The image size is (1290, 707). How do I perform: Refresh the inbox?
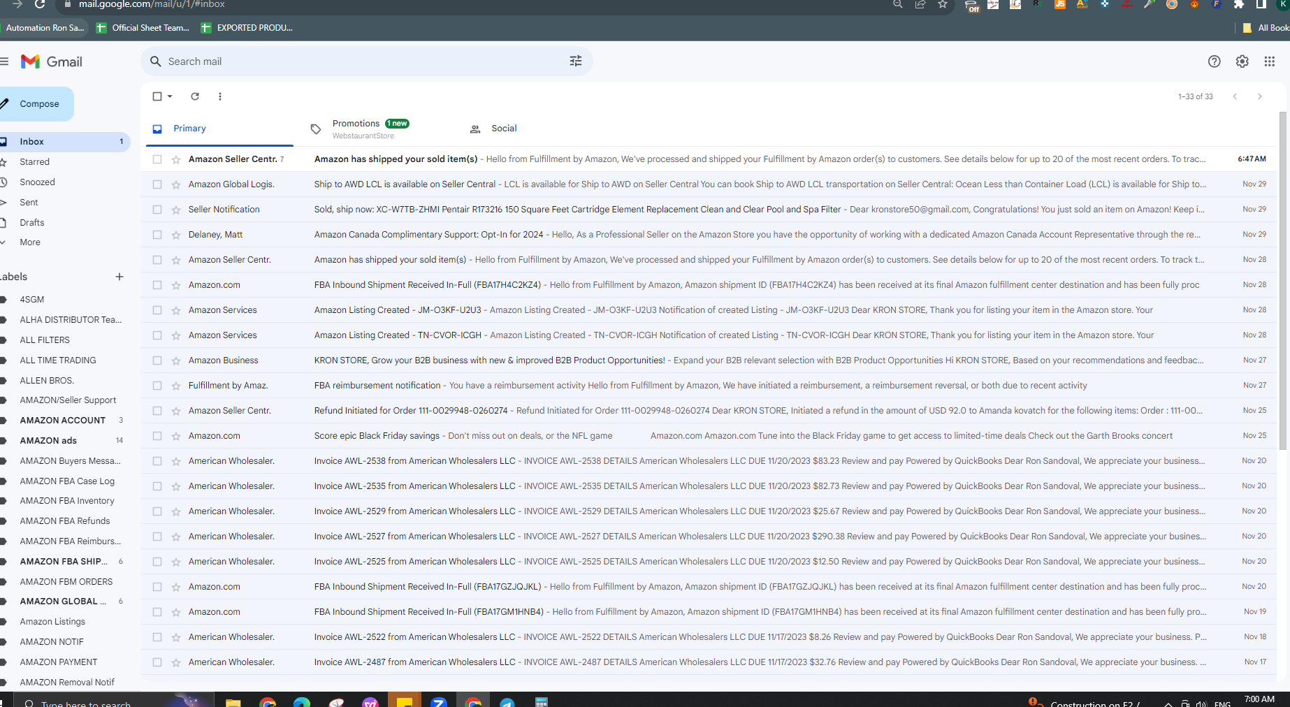coord(195,96)
